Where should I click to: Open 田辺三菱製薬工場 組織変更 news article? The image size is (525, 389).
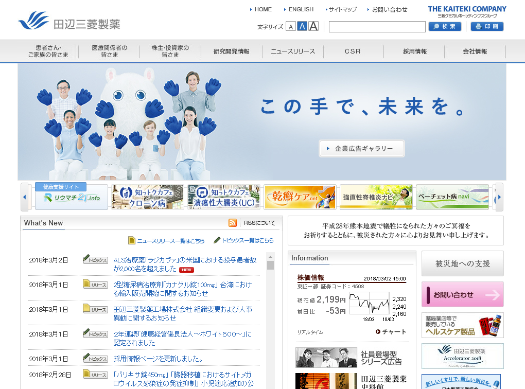point(183,314)
